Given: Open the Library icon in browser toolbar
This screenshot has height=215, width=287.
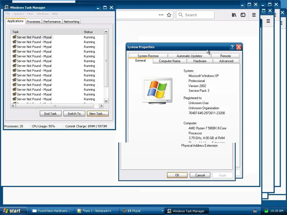Looking at the screenshot, I should (x=234, y=15).
